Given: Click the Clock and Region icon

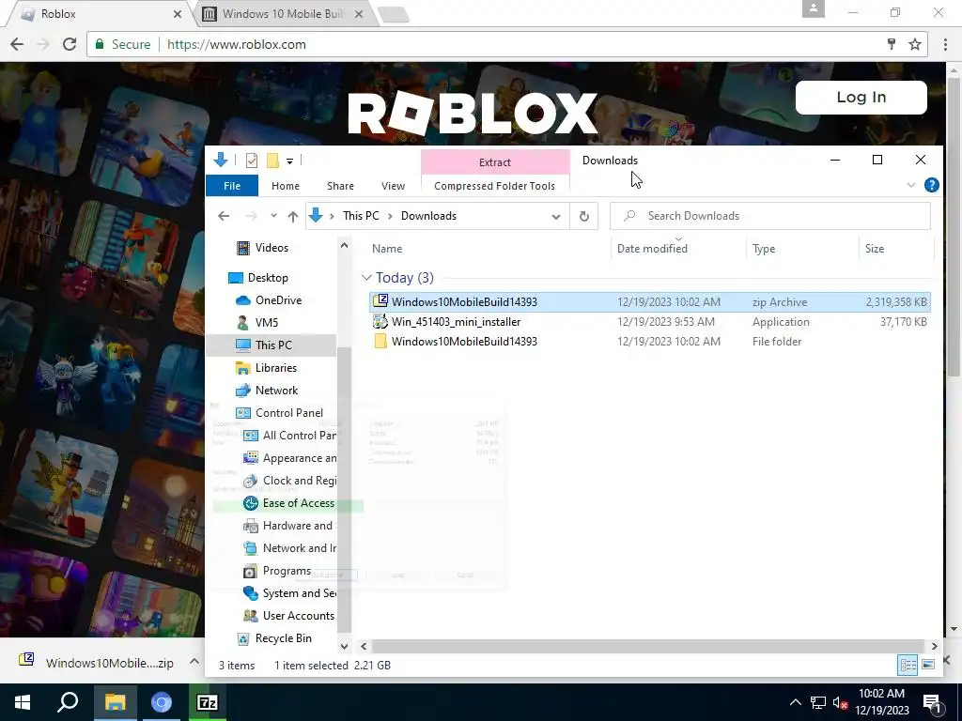Looking at the screenshot, I should point(250,481).
